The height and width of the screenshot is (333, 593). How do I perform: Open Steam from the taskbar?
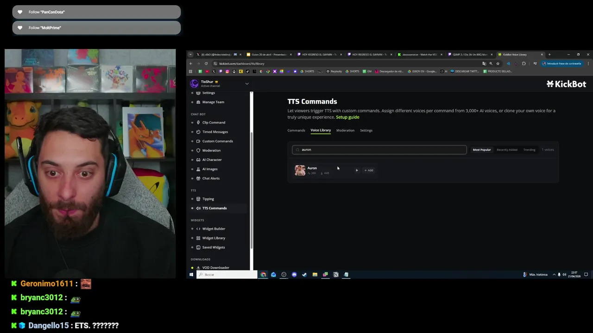click(304, 274)
